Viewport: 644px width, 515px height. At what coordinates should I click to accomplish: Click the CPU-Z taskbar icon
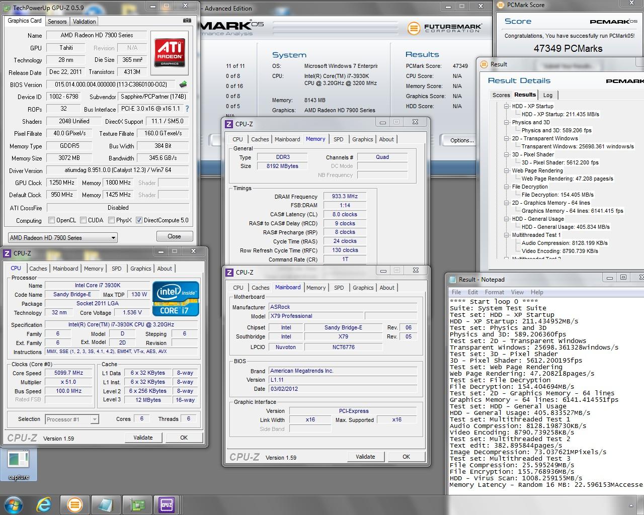(167, 504)
